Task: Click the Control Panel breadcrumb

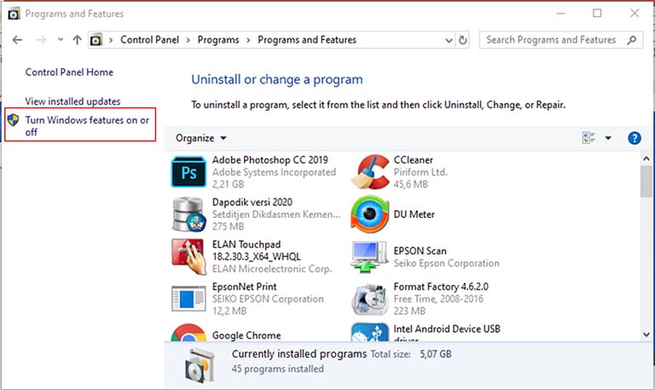Action: 149,40
